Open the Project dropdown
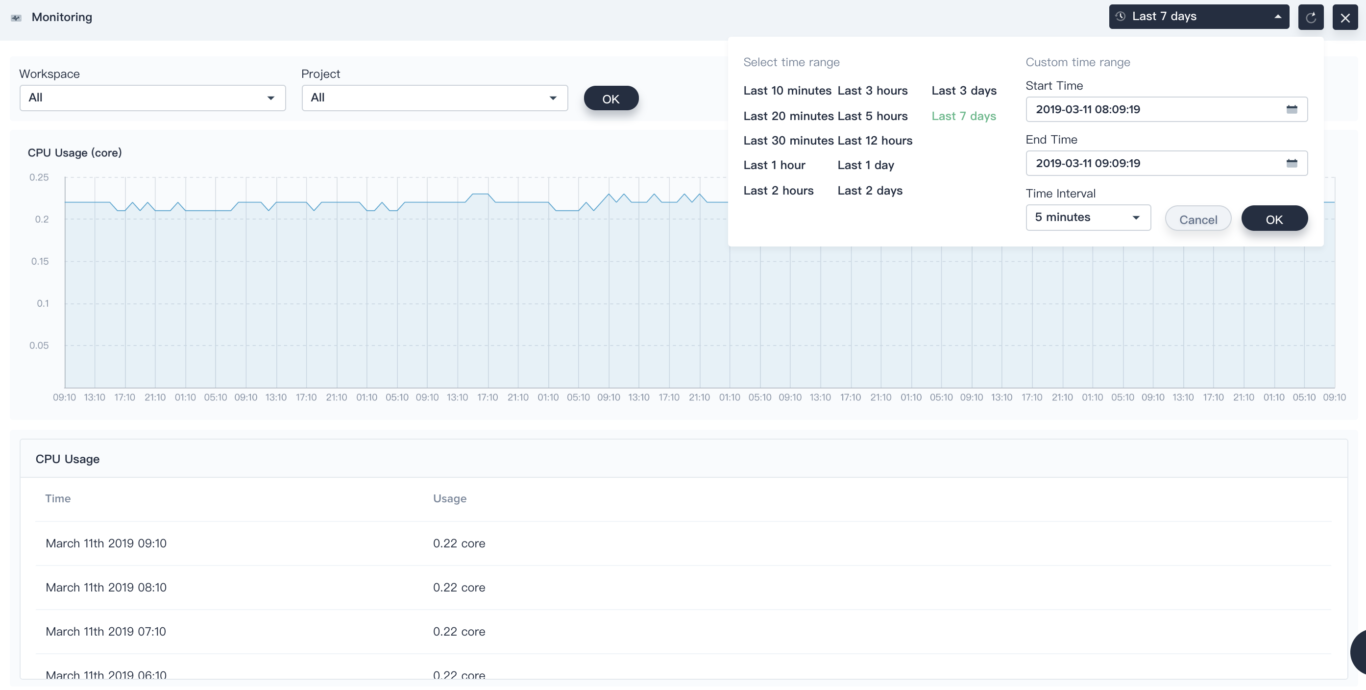The image size is (1366, 690). coord(434,98)
